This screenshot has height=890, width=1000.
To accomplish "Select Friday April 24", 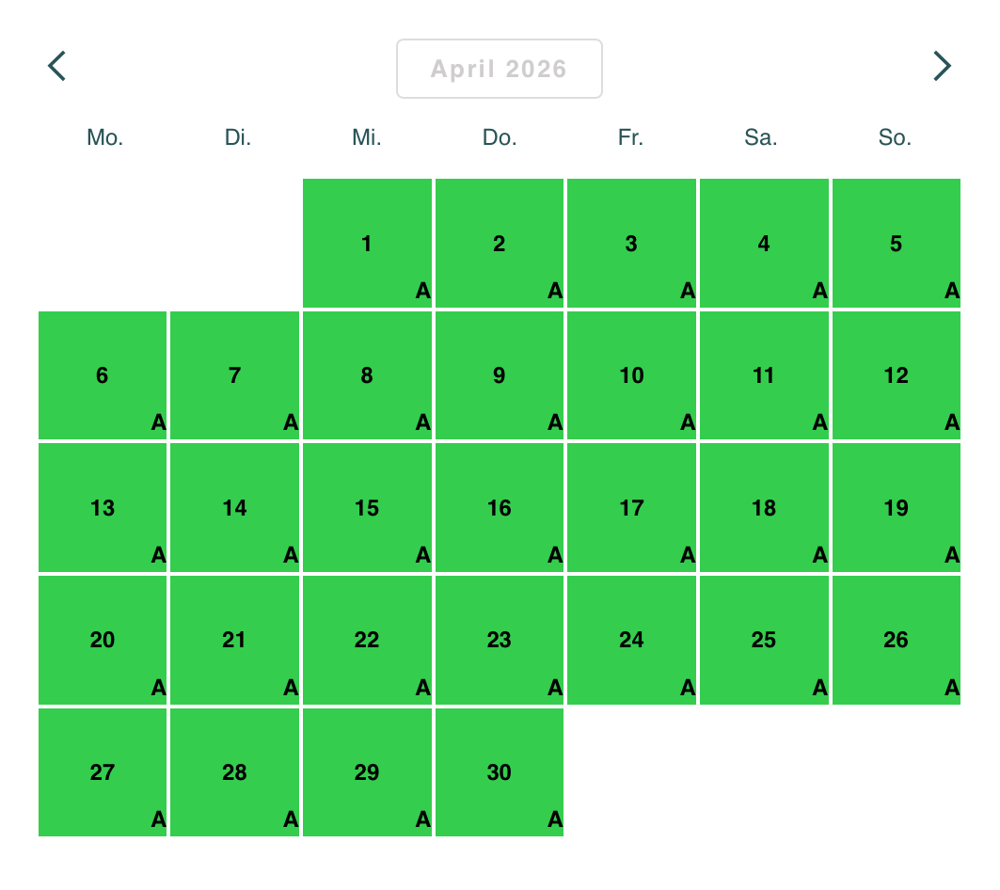I will (x=631, y=640).
